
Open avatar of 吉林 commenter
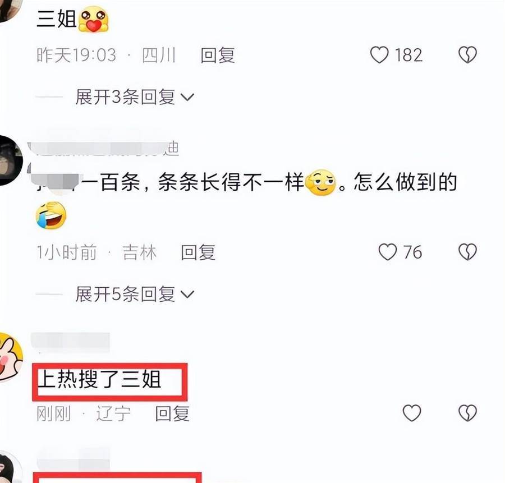pos(10,160)
